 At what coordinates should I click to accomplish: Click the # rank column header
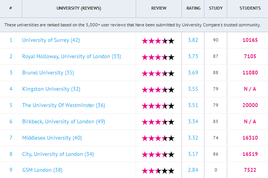point(10,8)
